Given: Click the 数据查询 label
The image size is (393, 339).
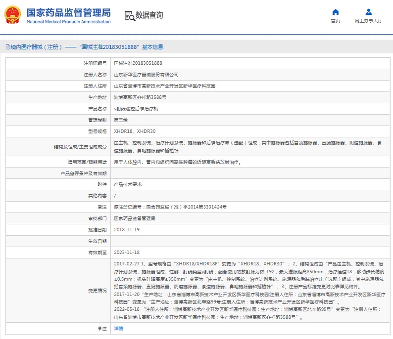Looking at the screenshot, I should (149, 15).
